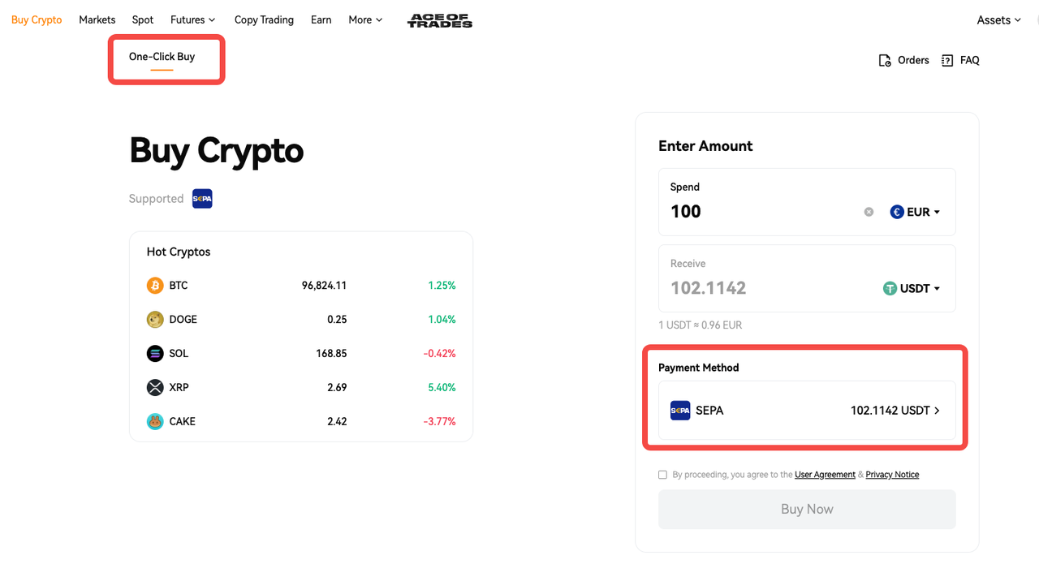Open the FAQ help icon

947,60
